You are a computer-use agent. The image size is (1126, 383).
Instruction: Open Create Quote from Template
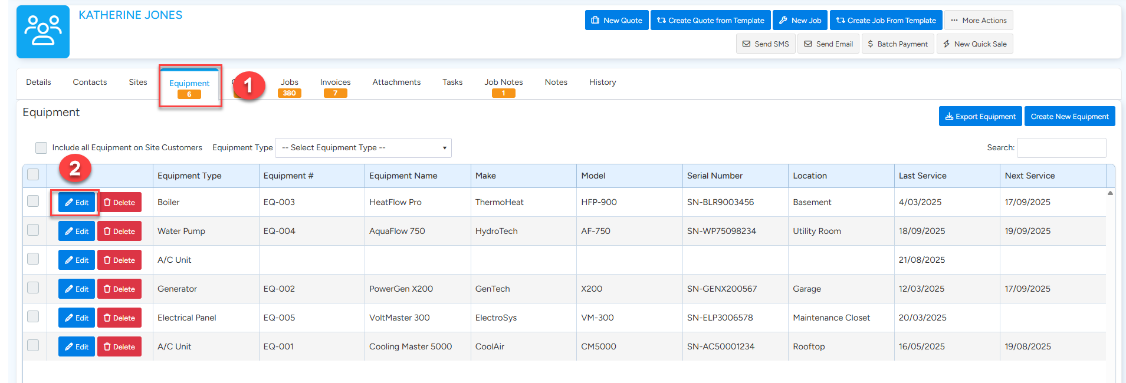pos(710,20)
